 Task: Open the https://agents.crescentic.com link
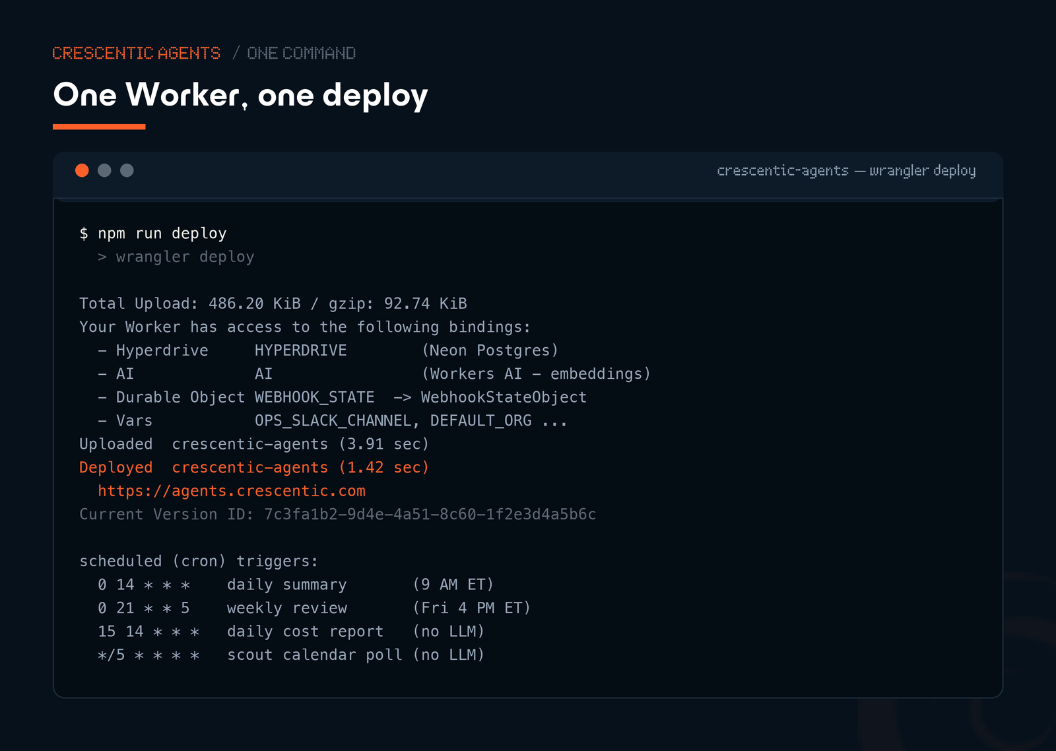click(x=232, y=491)
